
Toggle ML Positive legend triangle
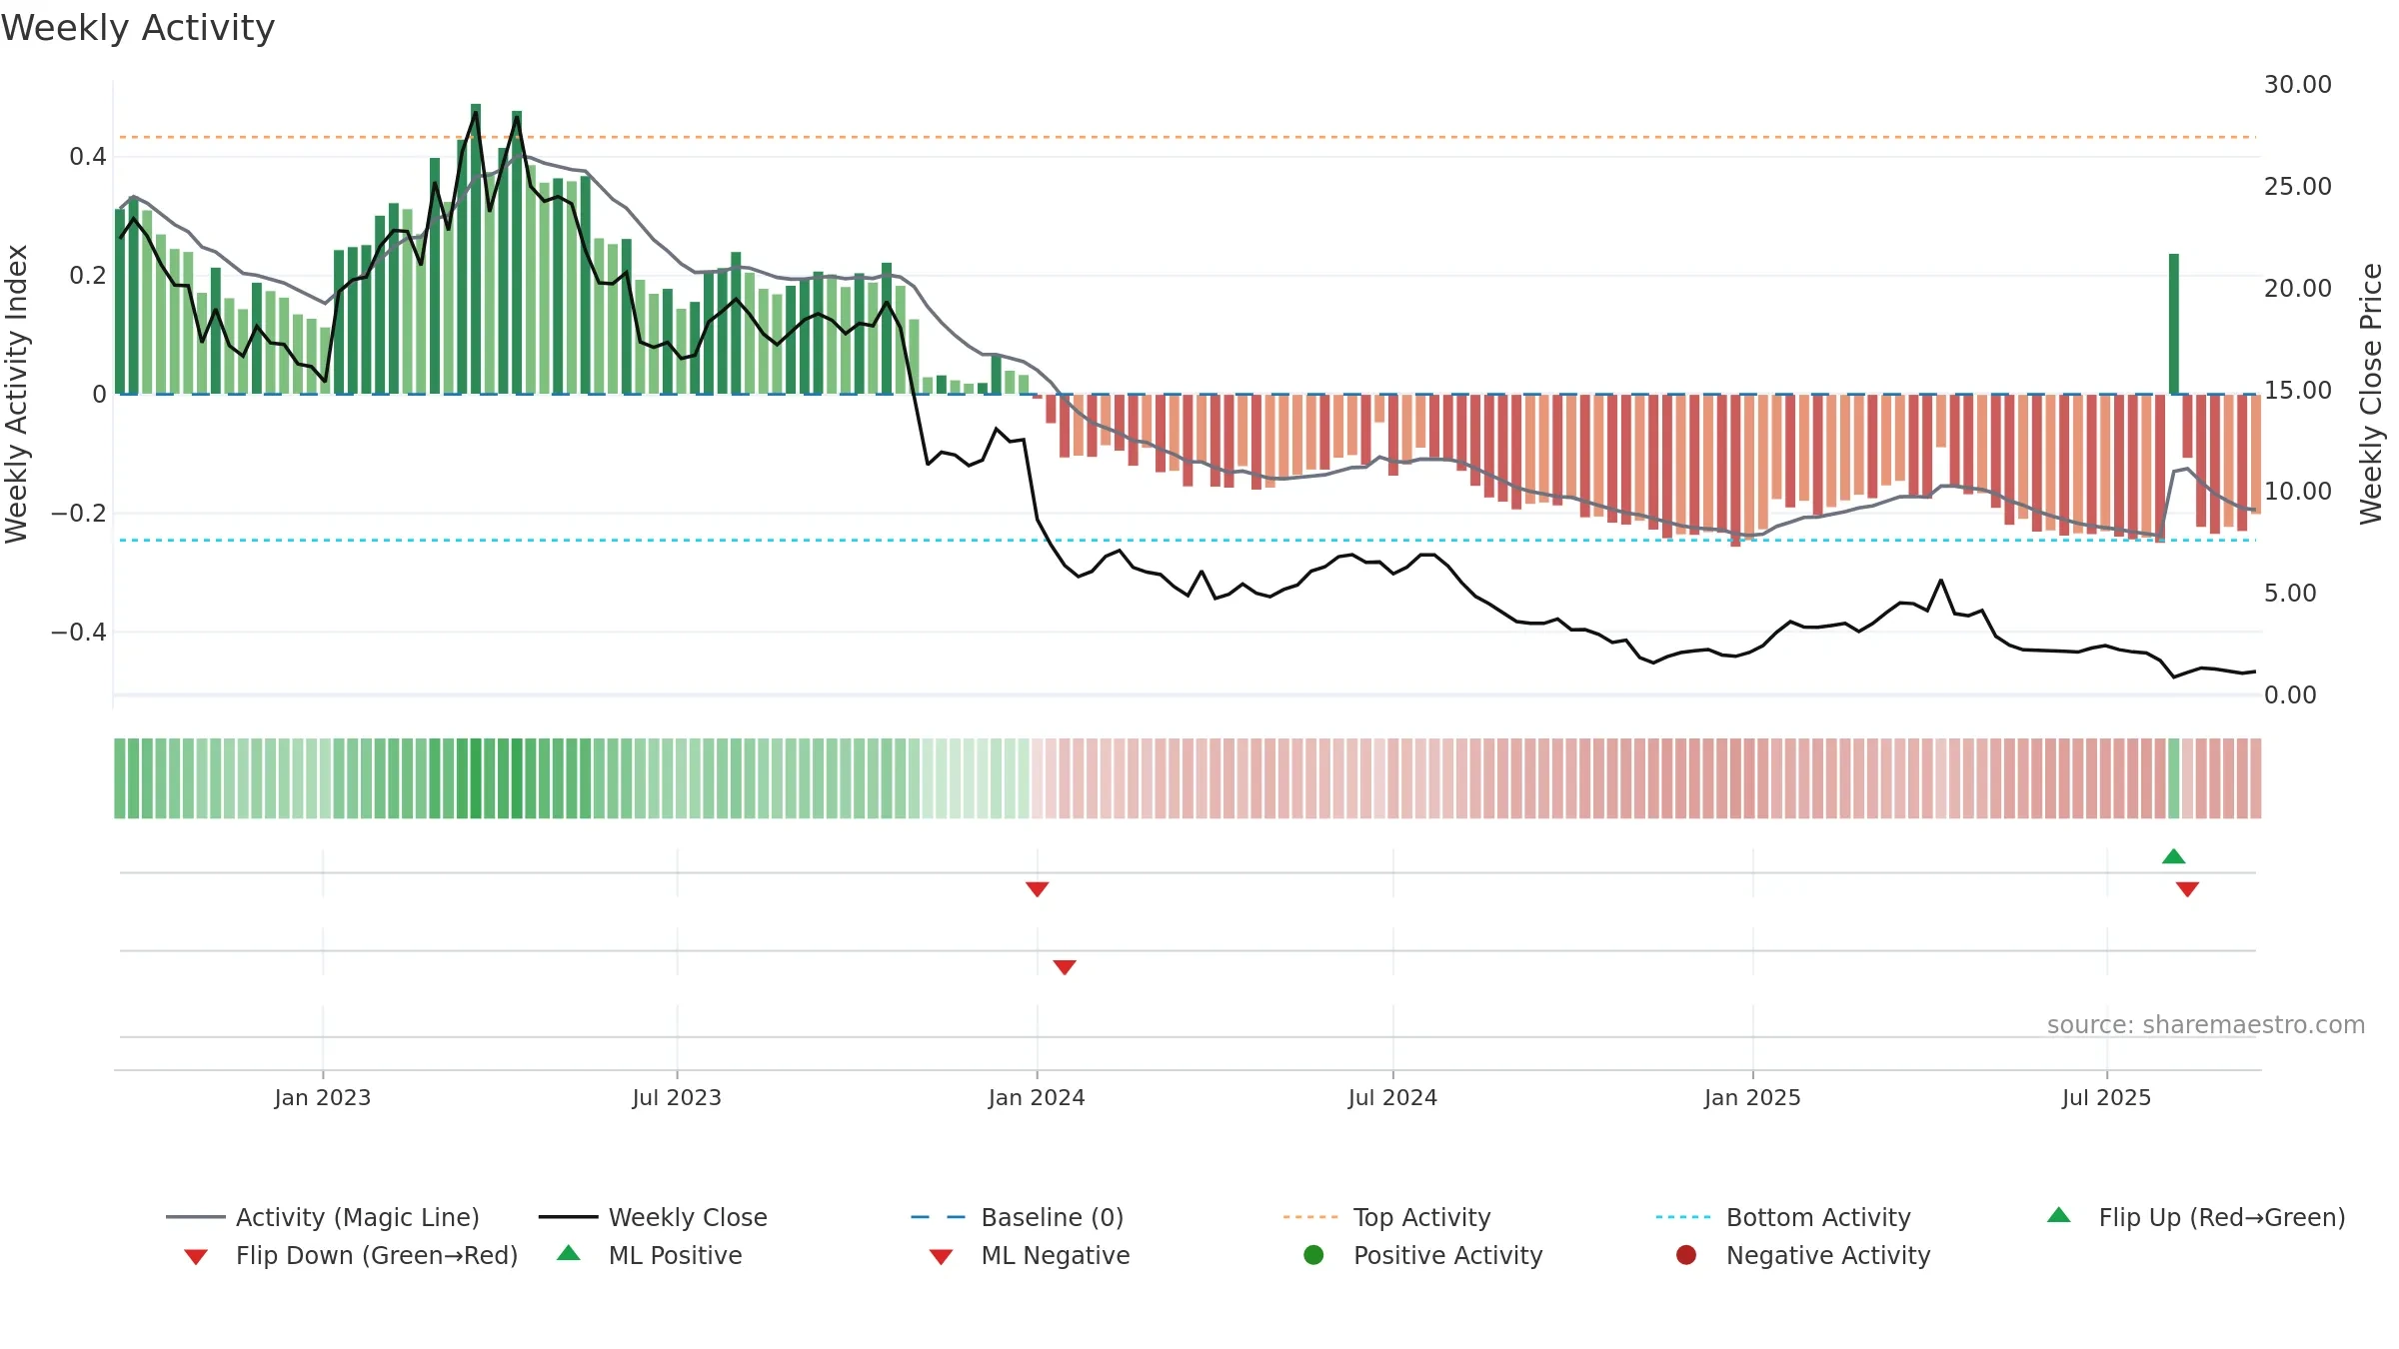coord(569,1253)
